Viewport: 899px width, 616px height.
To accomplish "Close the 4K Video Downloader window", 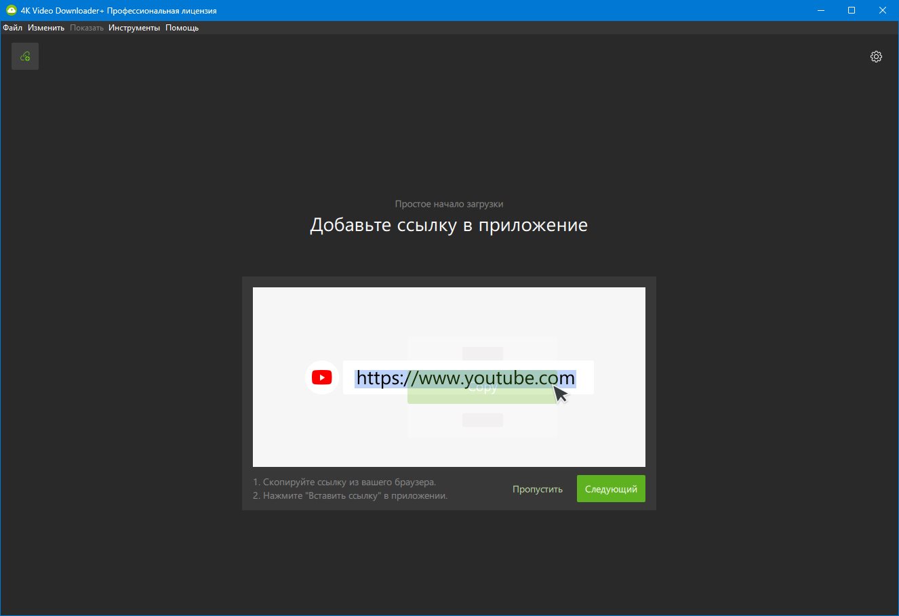I will click(x=883, y=10).
